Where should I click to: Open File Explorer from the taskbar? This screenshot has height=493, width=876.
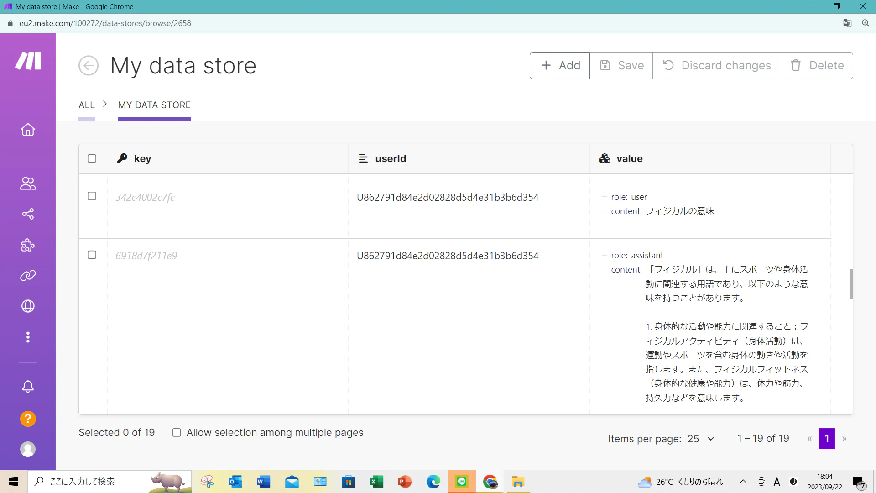[518, 482]
